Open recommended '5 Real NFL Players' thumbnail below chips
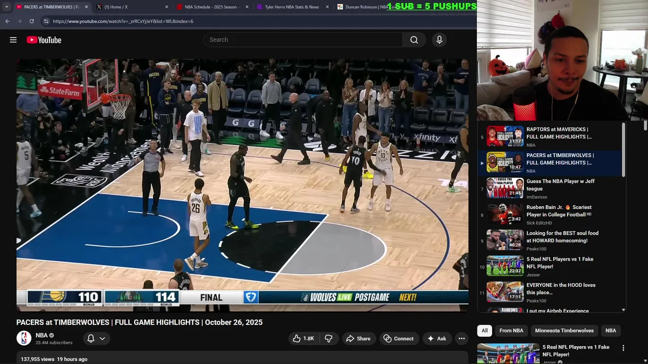 [x=508, y=353]
